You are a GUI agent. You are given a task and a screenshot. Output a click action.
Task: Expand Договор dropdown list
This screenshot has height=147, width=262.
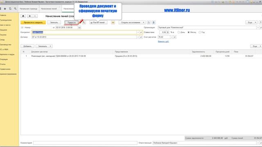pos(138,37)
